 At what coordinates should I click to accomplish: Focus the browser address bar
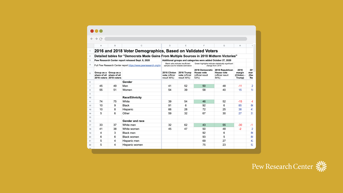176,39
